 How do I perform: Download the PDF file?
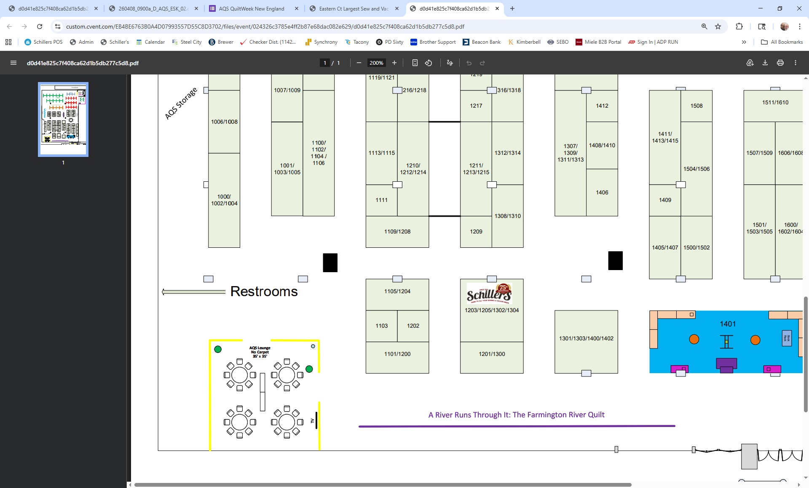click(765, 63)
